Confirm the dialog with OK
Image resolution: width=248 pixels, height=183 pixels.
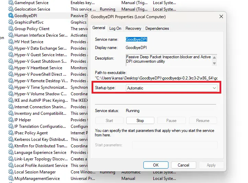pos(156,165)
